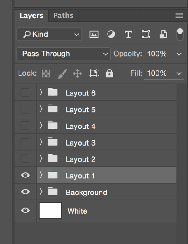188x244 pixels.
Task: Lock layer position
Action: click(77, 73)
